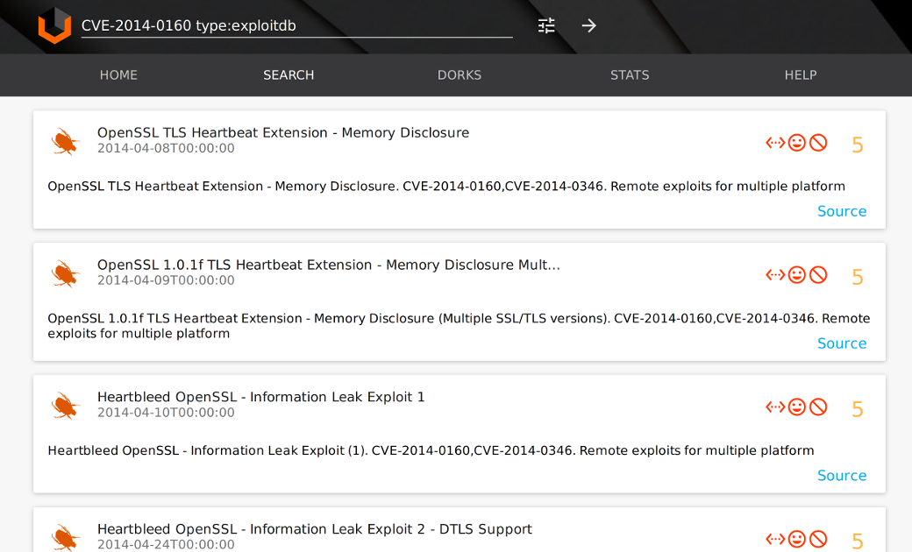Click prohibited circle icon in Information Leak Exploit 1 row
The height and width of the screenshot is (552, 912).
tap(818, 407)
